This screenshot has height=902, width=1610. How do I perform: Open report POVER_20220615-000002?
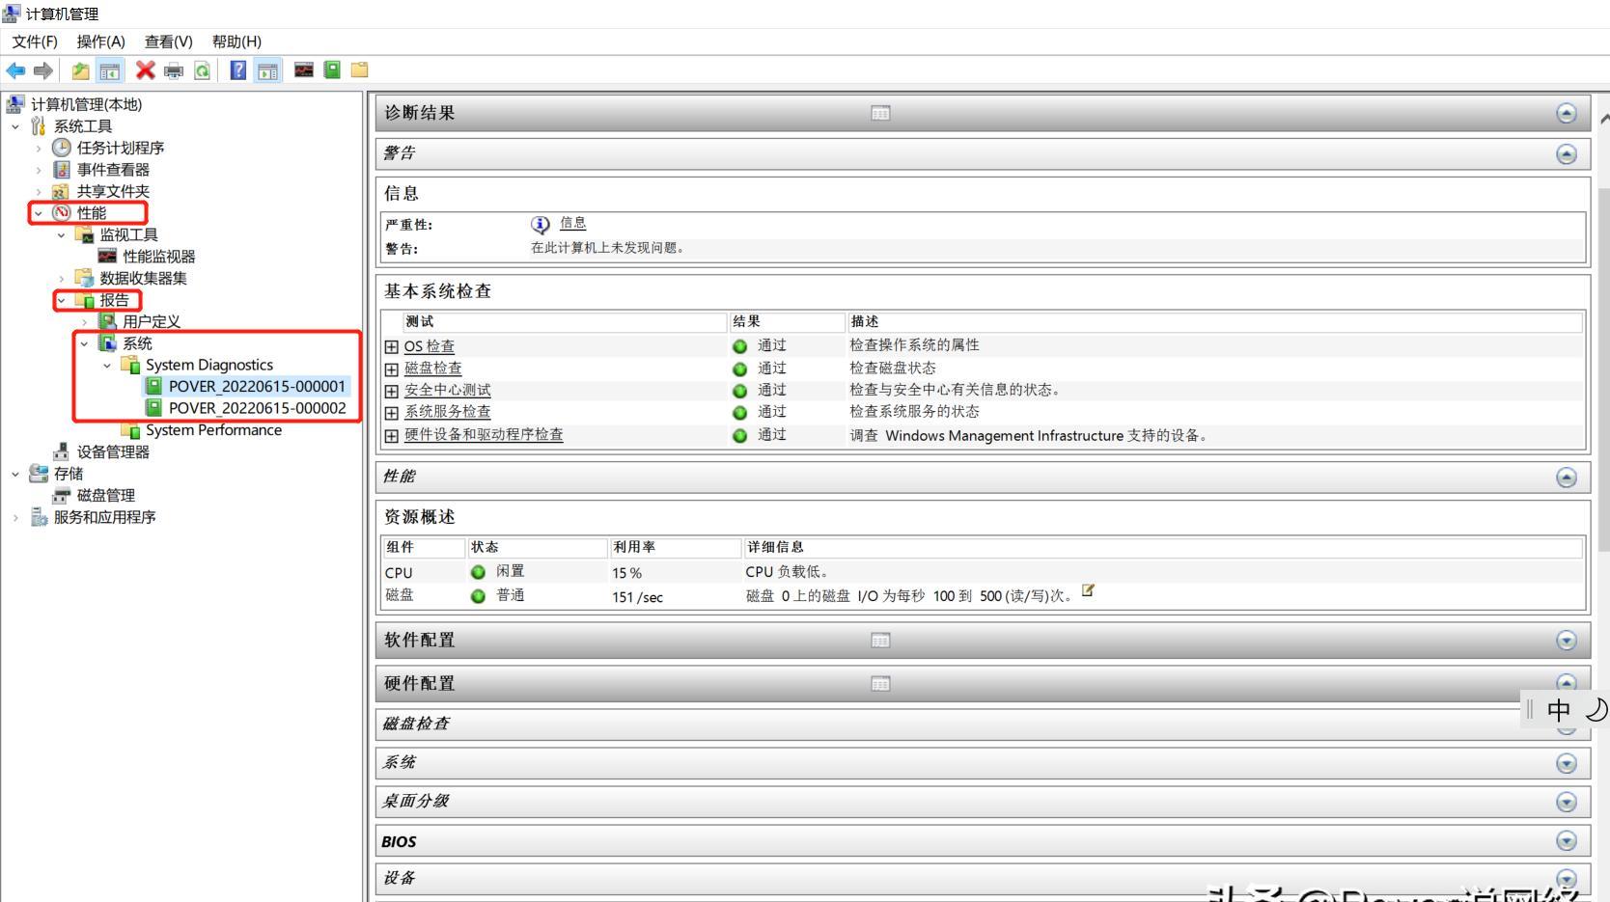click(257, 408)
